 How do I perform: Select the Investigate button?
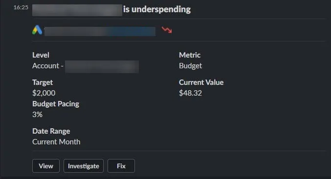click(x=84, y=166)
